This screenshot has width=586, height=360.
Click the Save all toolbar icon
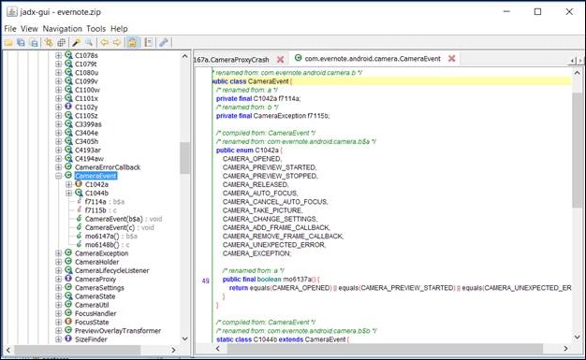22,43
